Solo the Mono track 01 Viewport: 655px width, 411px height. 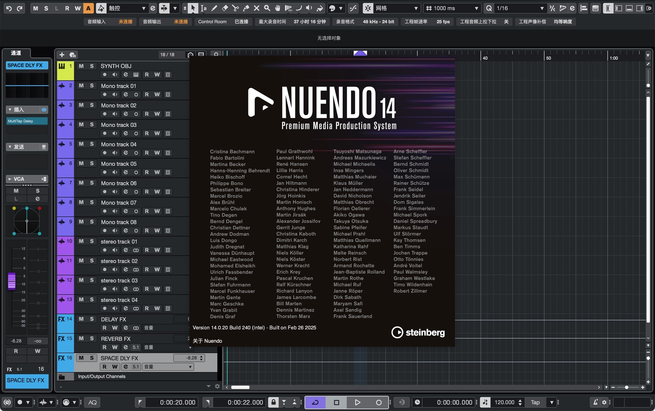pyautogui.click(x=91, y=86)
